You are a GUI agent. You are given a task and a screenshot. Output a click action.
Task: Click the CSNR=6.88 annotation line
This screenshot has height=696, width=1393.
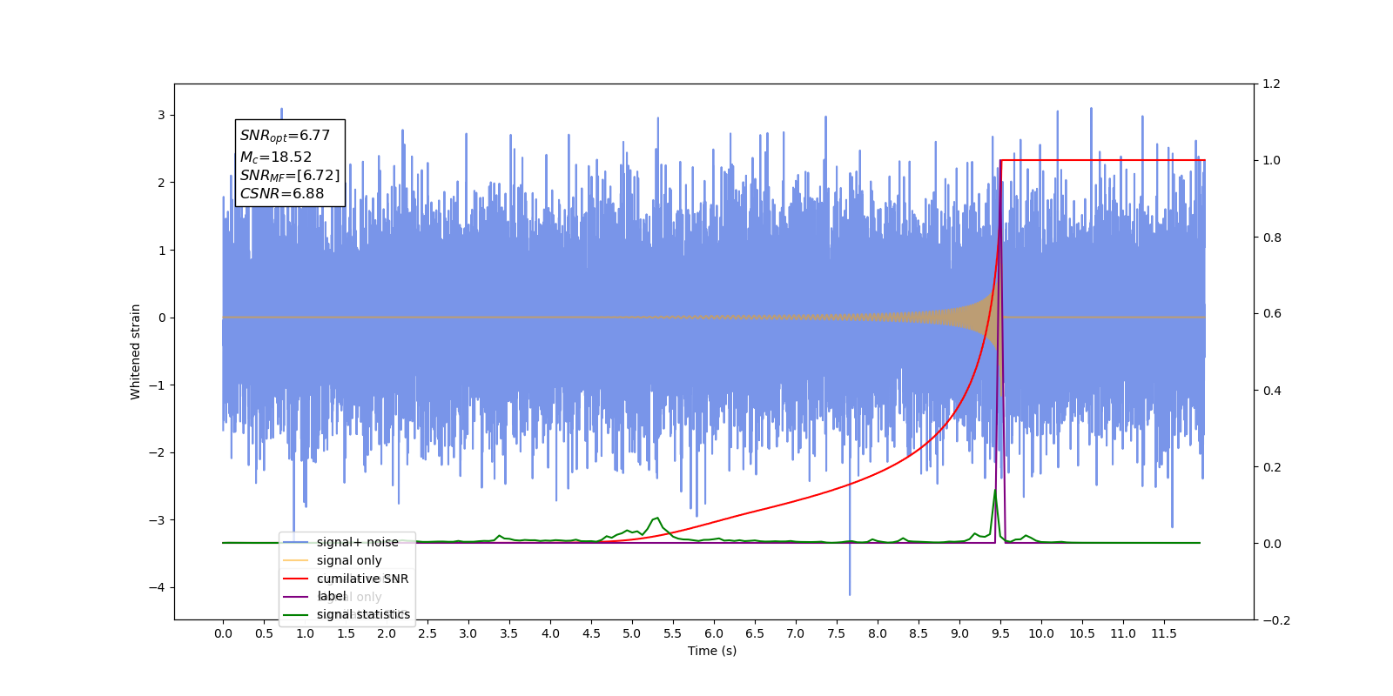(282, 194)
